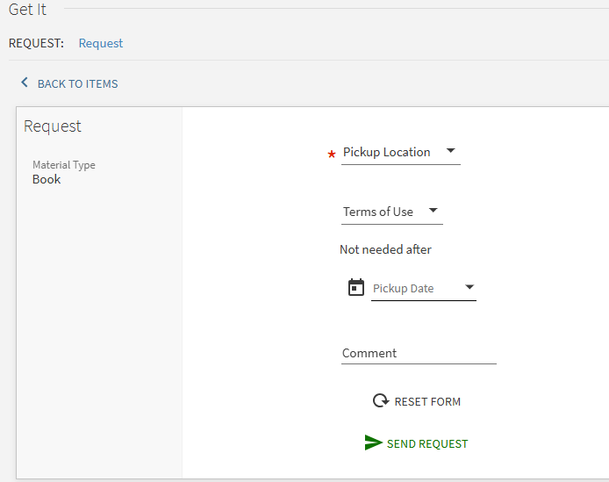Click the Terms of Use dropdown arrow
The width and height of the screenshot is (609, 482).
pyautogui.click(x=433, y=211)
